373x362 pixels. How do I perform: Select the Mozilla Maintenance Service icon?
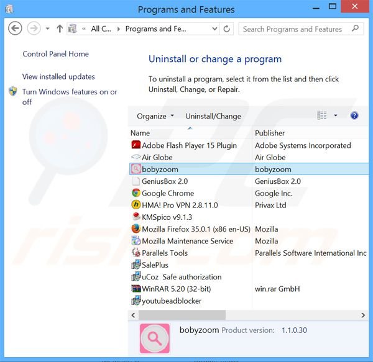click(x=136, y=241)
